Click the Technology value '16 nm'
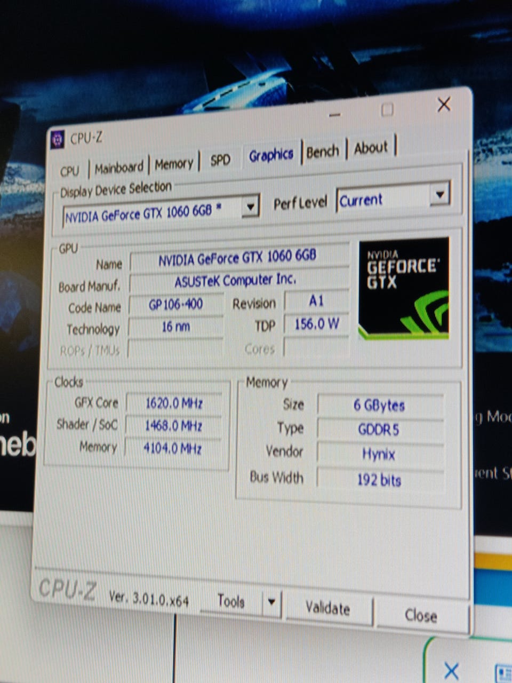The width and height of the screenshot is (512, 683). pos(175,327)
